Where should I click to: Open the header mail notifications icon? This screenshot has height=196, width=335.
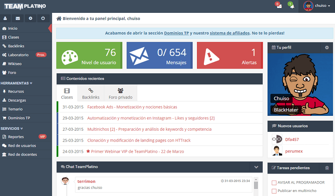point(278,5)
